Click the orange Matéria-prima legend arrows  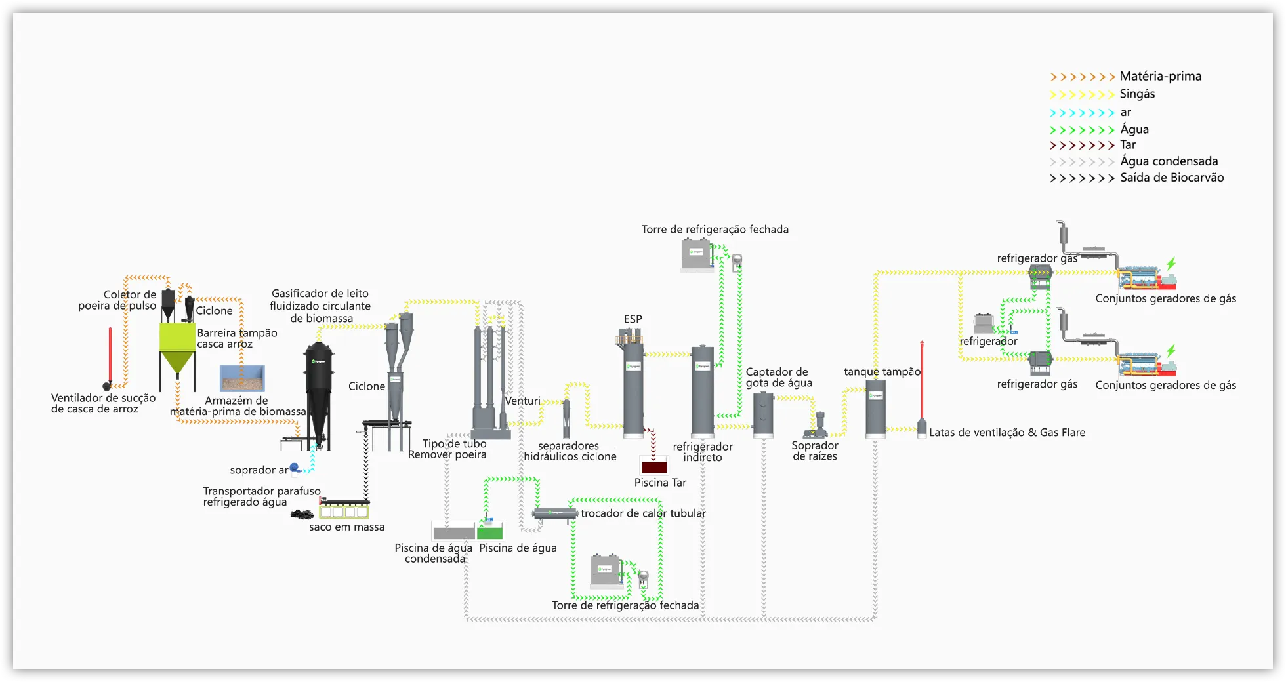tap(1082, 77)
